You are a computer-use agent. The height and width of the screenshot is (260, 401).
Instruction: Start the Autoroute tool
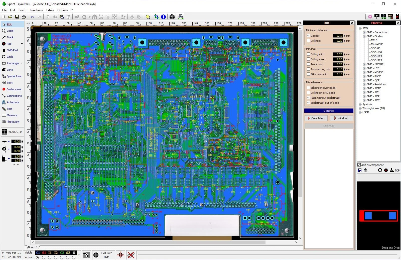[x=13, y=102]
